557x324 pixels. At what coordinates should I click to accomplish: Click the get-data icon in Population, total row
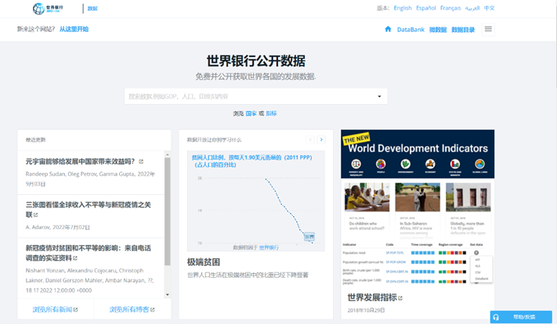(x=476, y=253)
